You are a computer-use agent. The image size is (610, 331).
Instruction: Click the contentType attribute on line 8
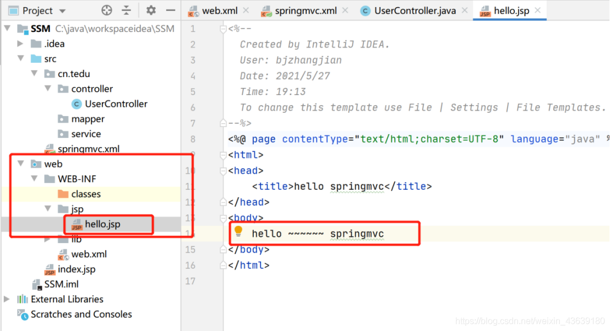coord(315,139)
